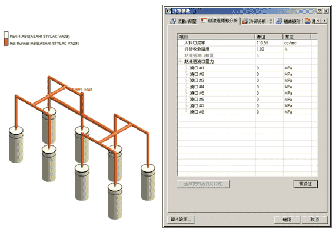The width and height of the screenshot is (336, 232).
Task: Click the Hot Runner orange color legend swatch
Action: pos(6,42)
